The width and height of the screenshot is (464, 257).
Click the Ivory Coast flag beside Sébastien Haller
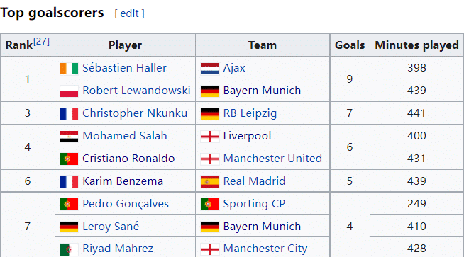pyautogui.click(x=69, y=69)
